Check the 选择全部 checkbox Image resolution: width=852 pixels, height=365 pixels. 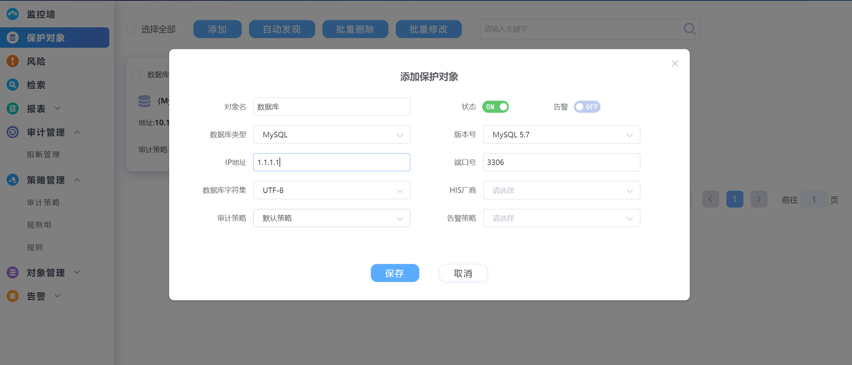click(131, 29)
